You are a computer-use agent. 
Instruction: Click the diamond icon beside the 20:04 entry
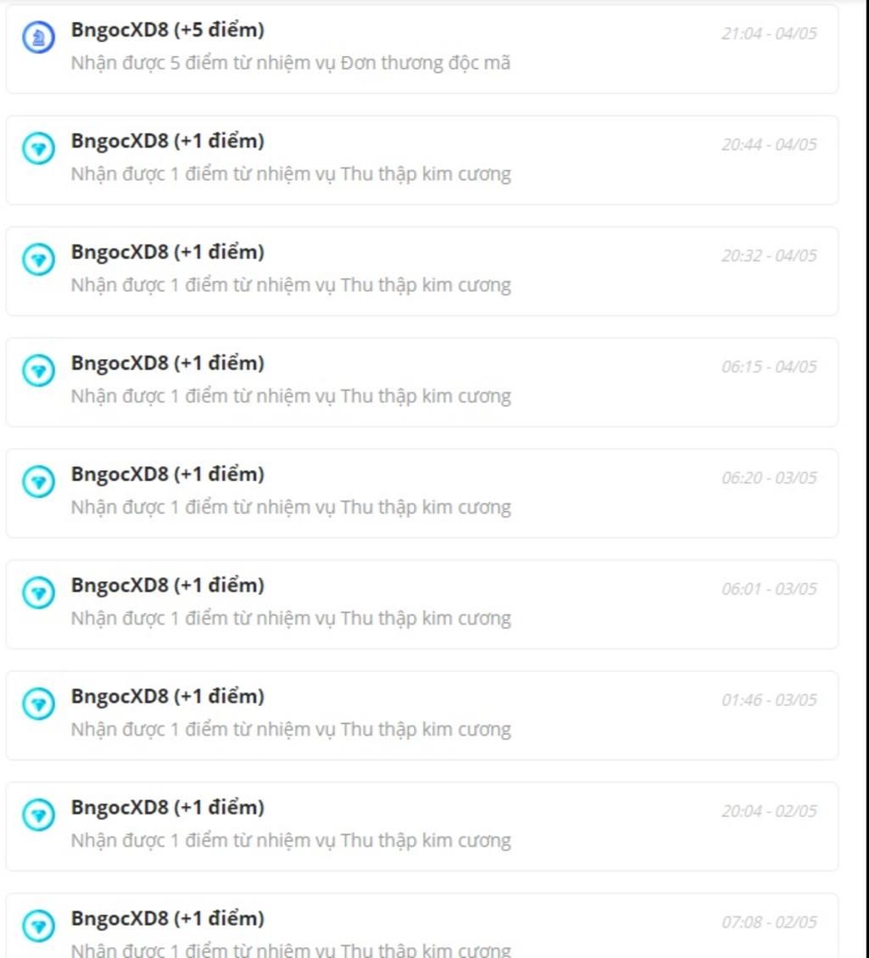tap(38, 815)
